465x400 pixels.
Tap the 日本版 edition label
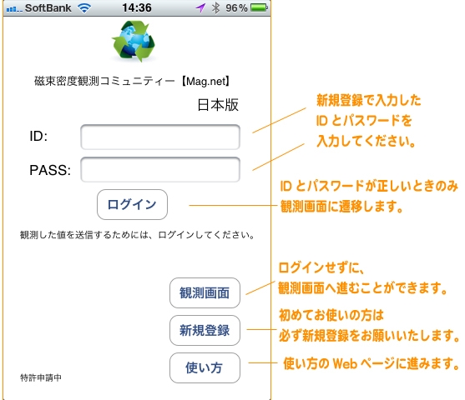pyautogui.click(x=218, y=105)
